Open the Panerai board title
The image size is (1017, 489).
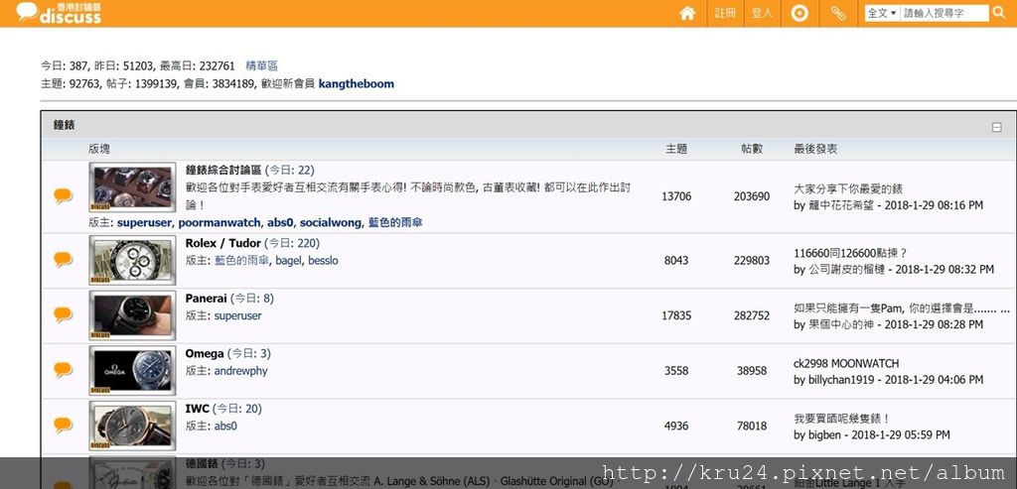coord(207,298)
